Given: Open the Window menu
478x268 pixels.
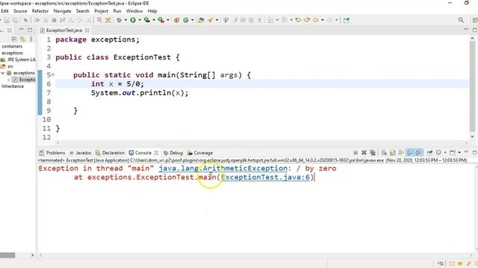Looking at the screenshot, I should (134, 11).
